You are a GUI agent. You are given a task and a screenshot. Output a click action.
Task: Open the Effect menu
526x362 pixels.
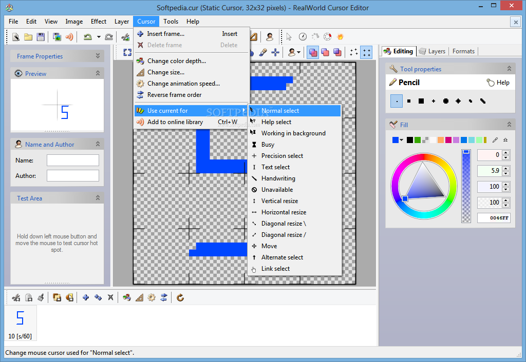tap(98, 22)
